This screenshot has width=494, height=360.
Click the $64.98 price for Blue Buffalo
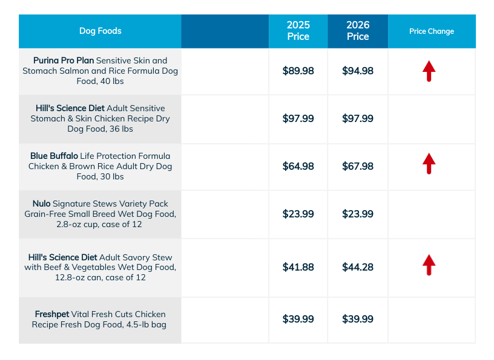coord(298,166)
